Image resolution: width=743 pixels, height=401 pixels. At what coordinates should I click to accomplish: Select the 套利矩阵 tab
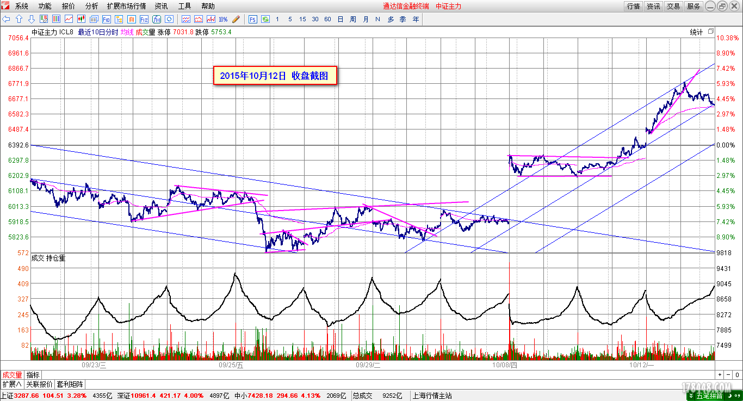(70, 384)
